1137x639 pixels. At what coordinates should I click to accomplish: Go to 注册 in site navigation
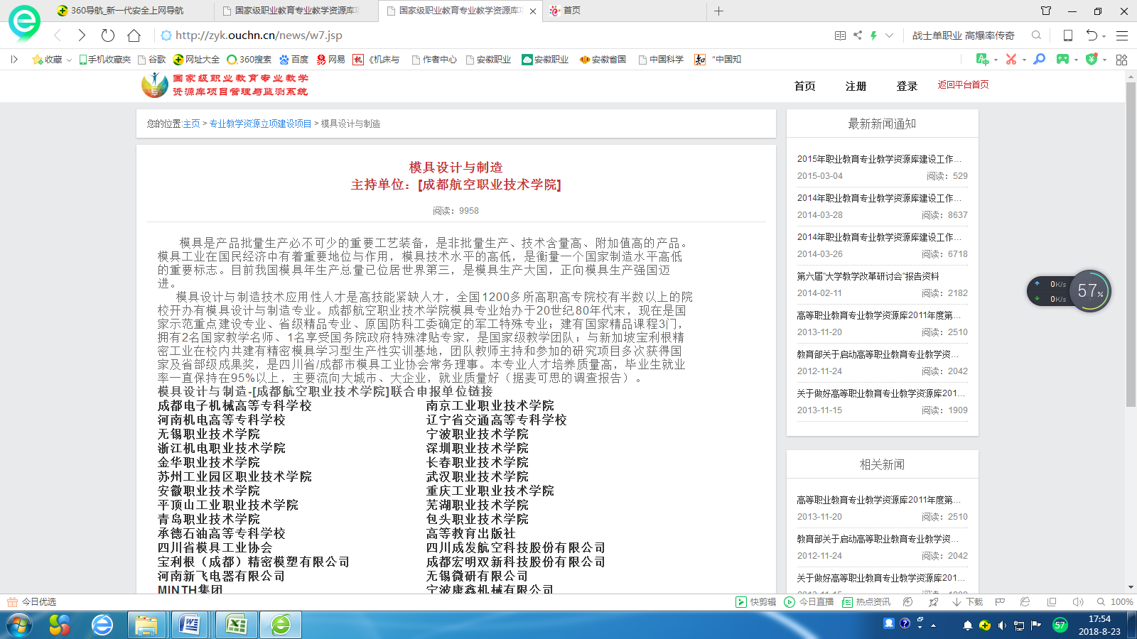(x=856, y=86)
